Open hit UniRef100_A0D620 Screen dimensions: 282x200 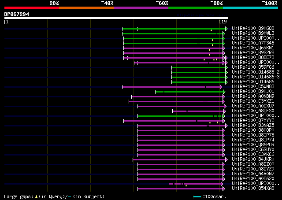point(253,179)
